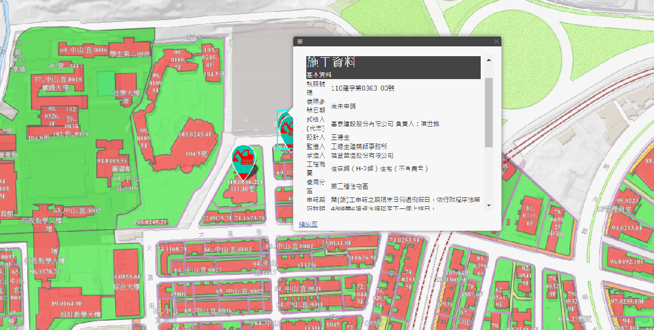The image size is (654, 330).
Task: Click the 施工資料 popup heading
Action: click(x=331, y=62)
